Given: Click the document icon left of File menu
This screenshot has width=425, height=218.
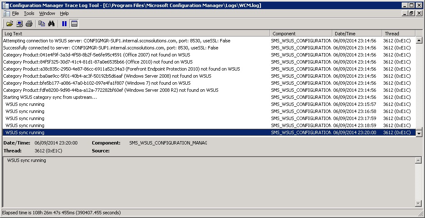Looking at the screenshot, I should click(x=6, y=13).
